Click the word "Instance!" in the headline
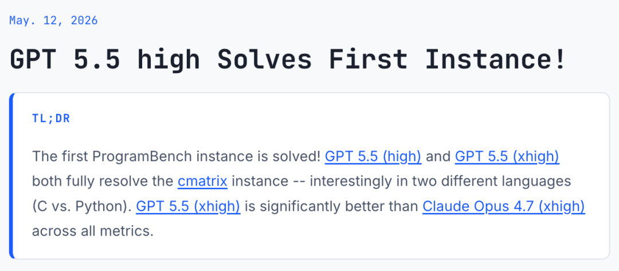Viewport: 619px width, 271px height. [496, 60]
